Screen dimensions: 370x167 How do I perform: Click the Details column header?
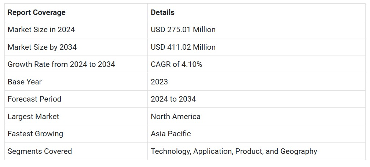coord(162,12)
